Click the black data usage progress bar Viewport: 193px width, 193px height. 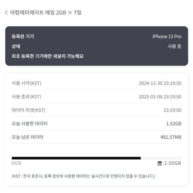coord(76,158)
